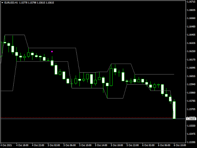The image size is (197, 148).
Task: Click price scale value 1.15550
Action: [x=191, y=126]
